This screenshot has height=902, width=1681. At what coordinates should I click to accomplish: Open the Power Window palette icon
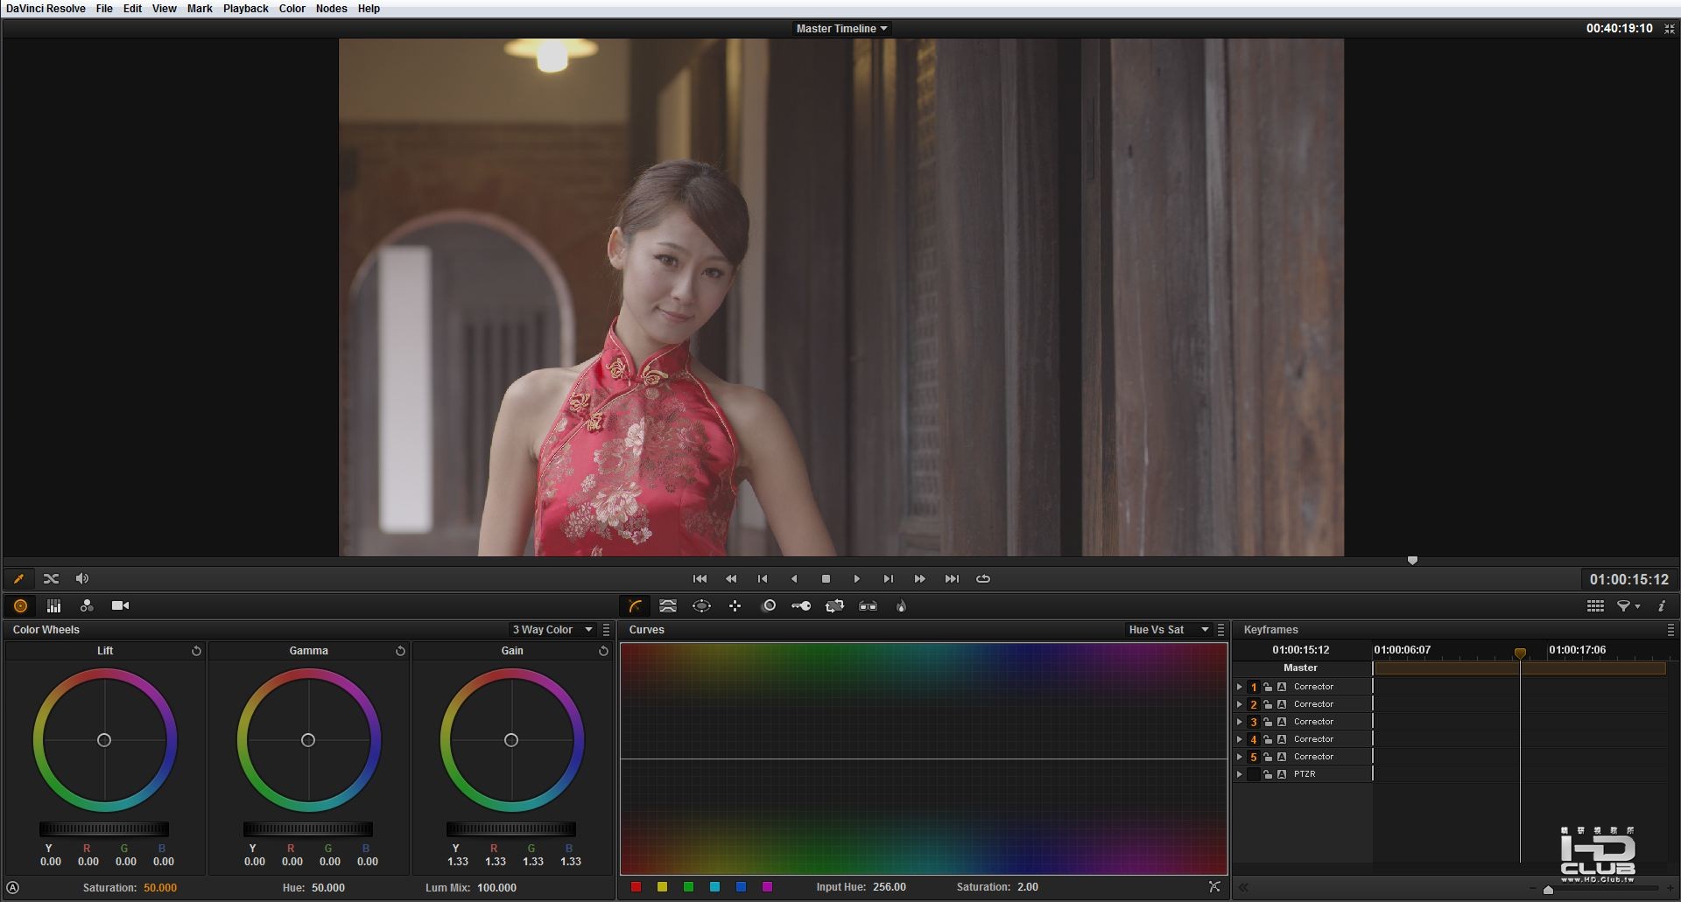(701, 605)
